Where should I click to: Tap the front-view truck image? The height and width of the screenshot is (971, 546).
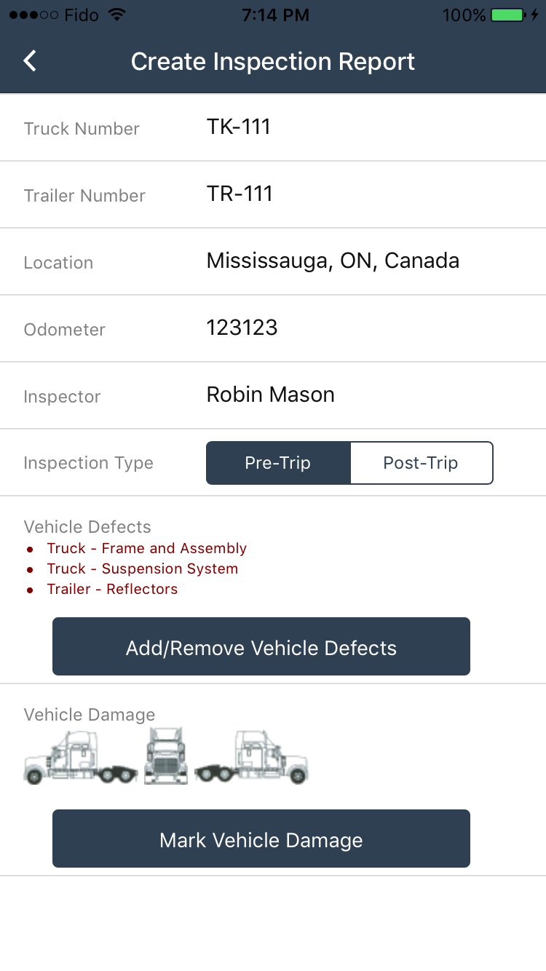tap(166, 756)
